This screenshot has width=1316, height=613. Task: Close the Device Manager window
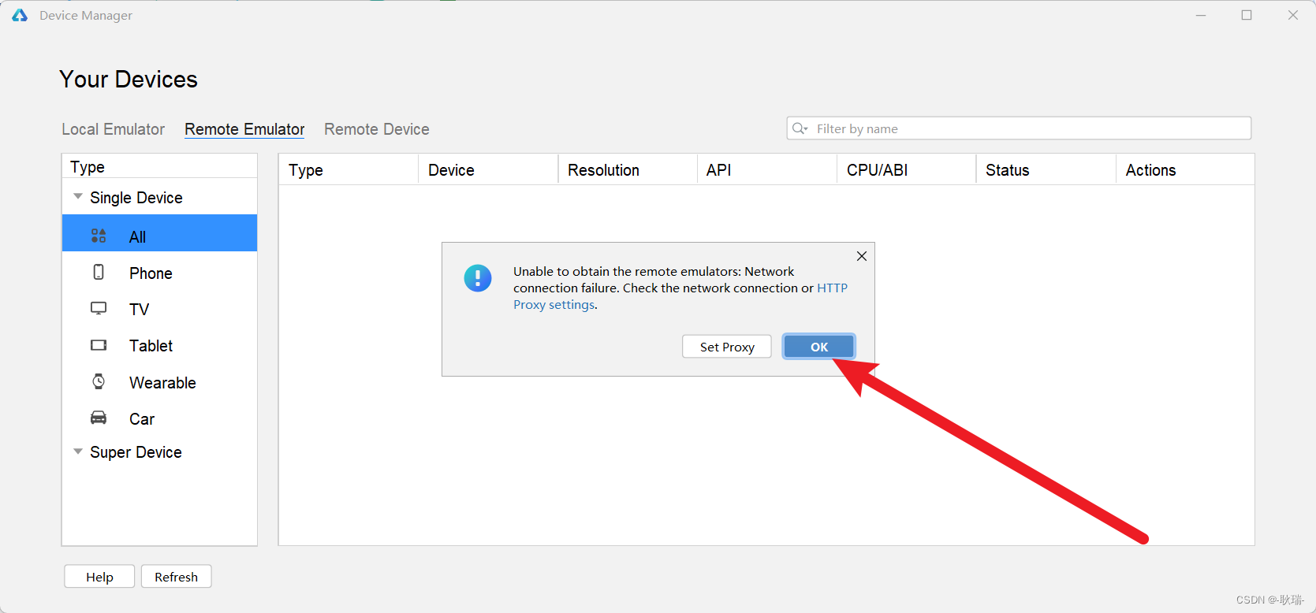(x=1293, y=15)
